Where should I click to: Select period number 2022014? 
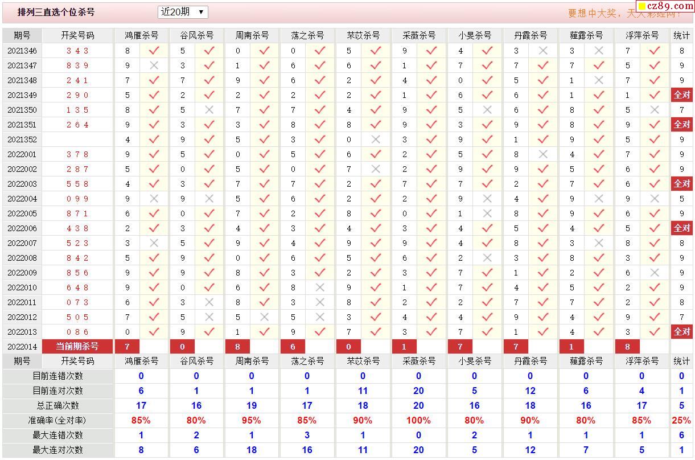(x=22, y=346)
